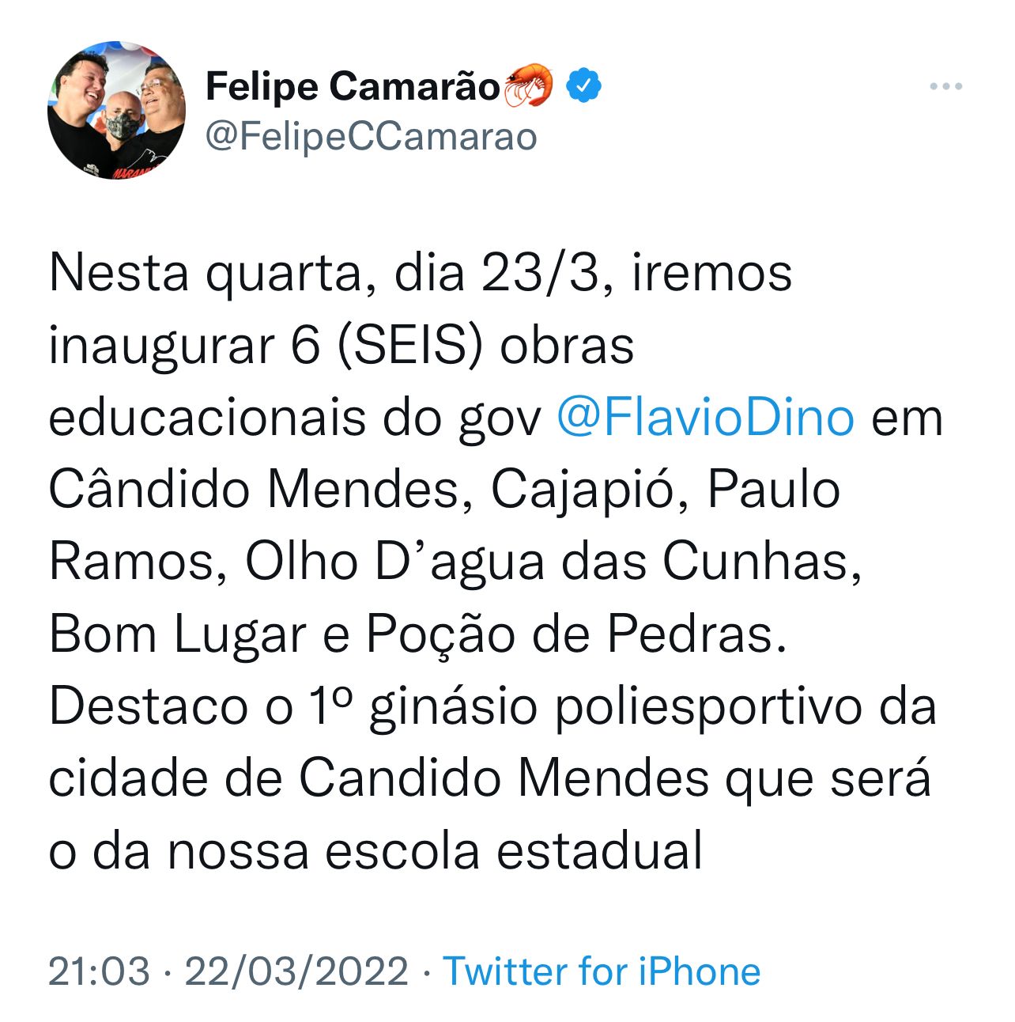Viewport: 1015px width, 1022px height.
Task: Click the text Olho D'agua das Cunhas
Action: [553, 562]
